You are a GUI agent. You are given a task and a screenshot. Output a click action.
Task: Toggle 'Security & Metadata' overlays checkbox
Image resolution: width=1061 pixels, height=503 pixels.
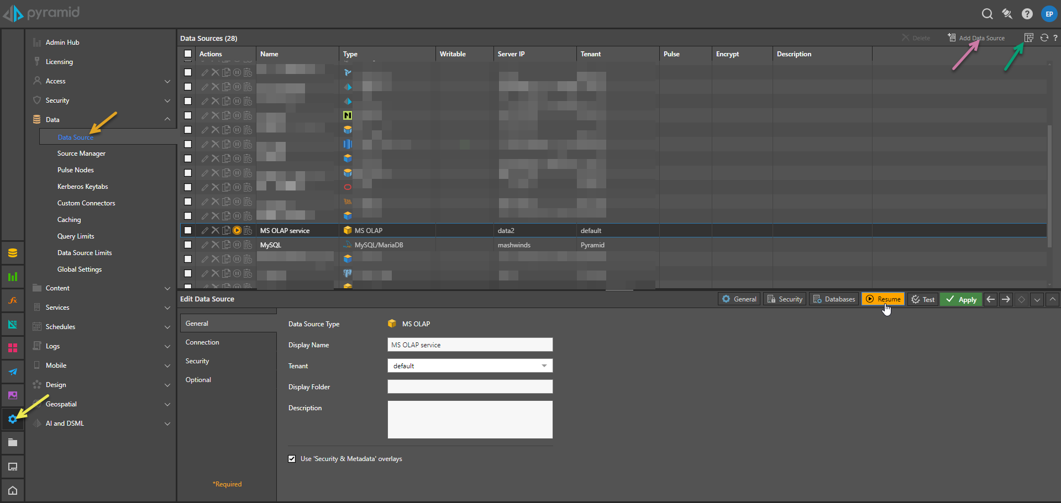click(x=292, y=459)
